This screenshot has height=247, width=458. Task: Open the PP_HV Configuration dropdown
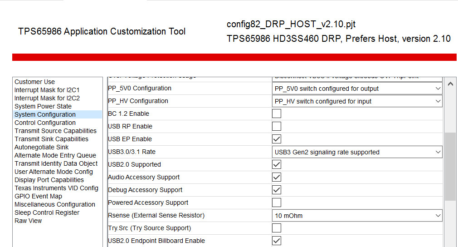click(x=357, y=101)
